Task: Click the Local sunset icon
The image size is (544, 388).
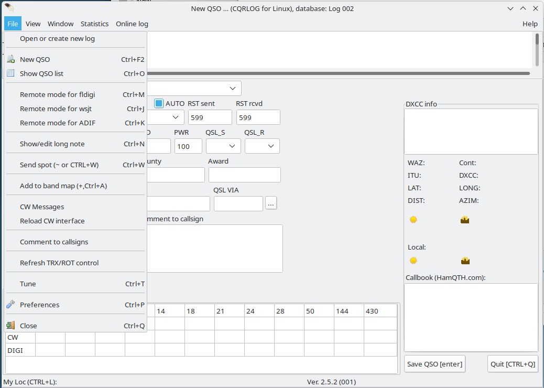Action: (465, 261)
